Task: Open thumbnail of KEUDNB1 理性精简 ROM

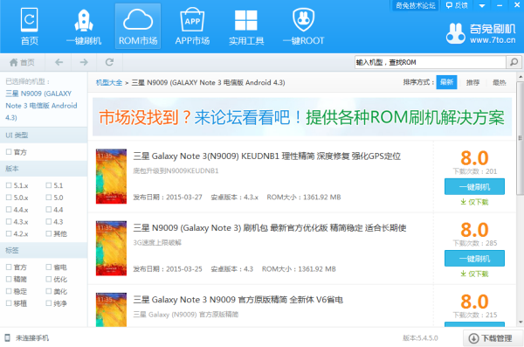Action: [111, 177]
